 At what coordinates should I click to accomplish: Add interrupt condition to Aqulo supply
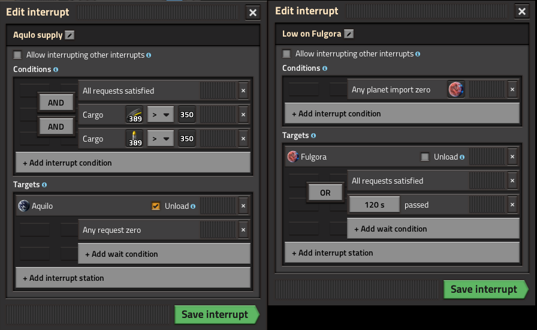pos(132,163)
